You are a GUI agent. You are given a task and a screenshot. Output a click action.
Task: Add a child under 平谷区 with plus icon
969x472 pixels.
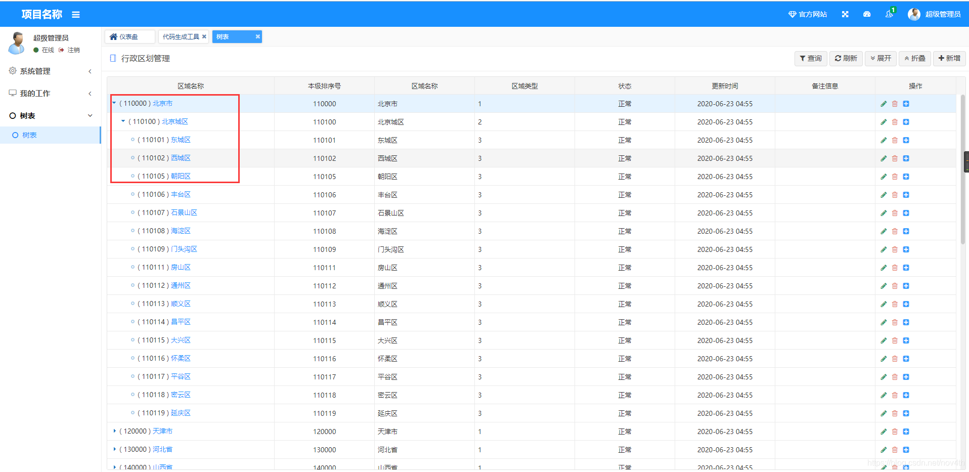pos(906,377)
